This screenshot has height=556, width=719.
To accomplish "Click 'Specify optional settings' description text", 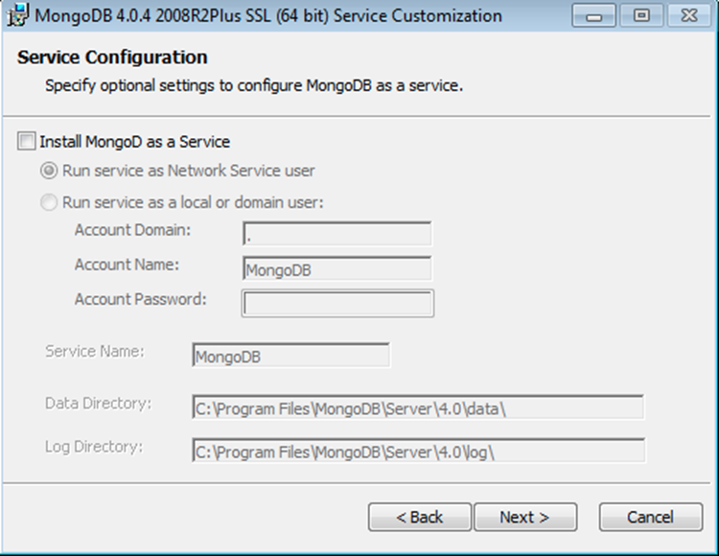I will point(254,85).
